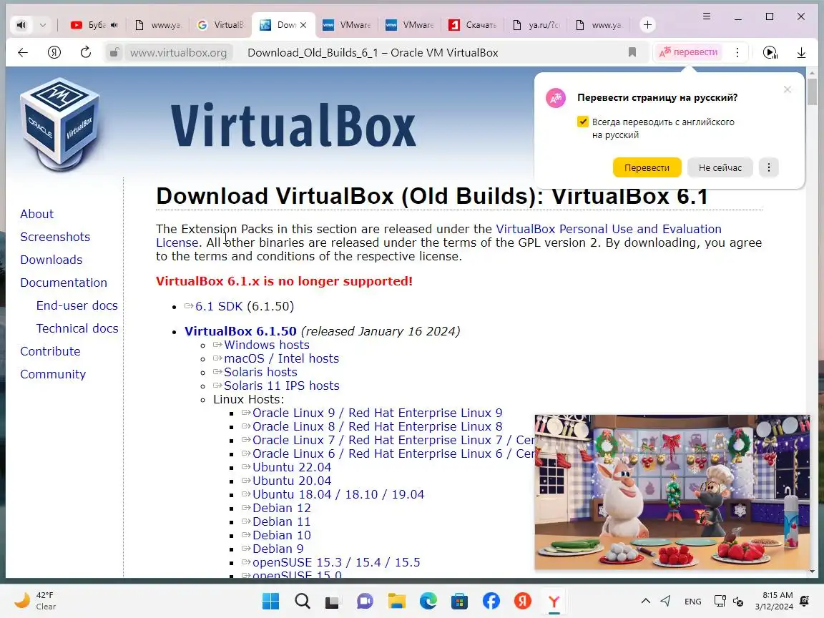Reload the current page
Viewport: 824px width, 618px height.
pyautogui.click(x=86, y=52)
